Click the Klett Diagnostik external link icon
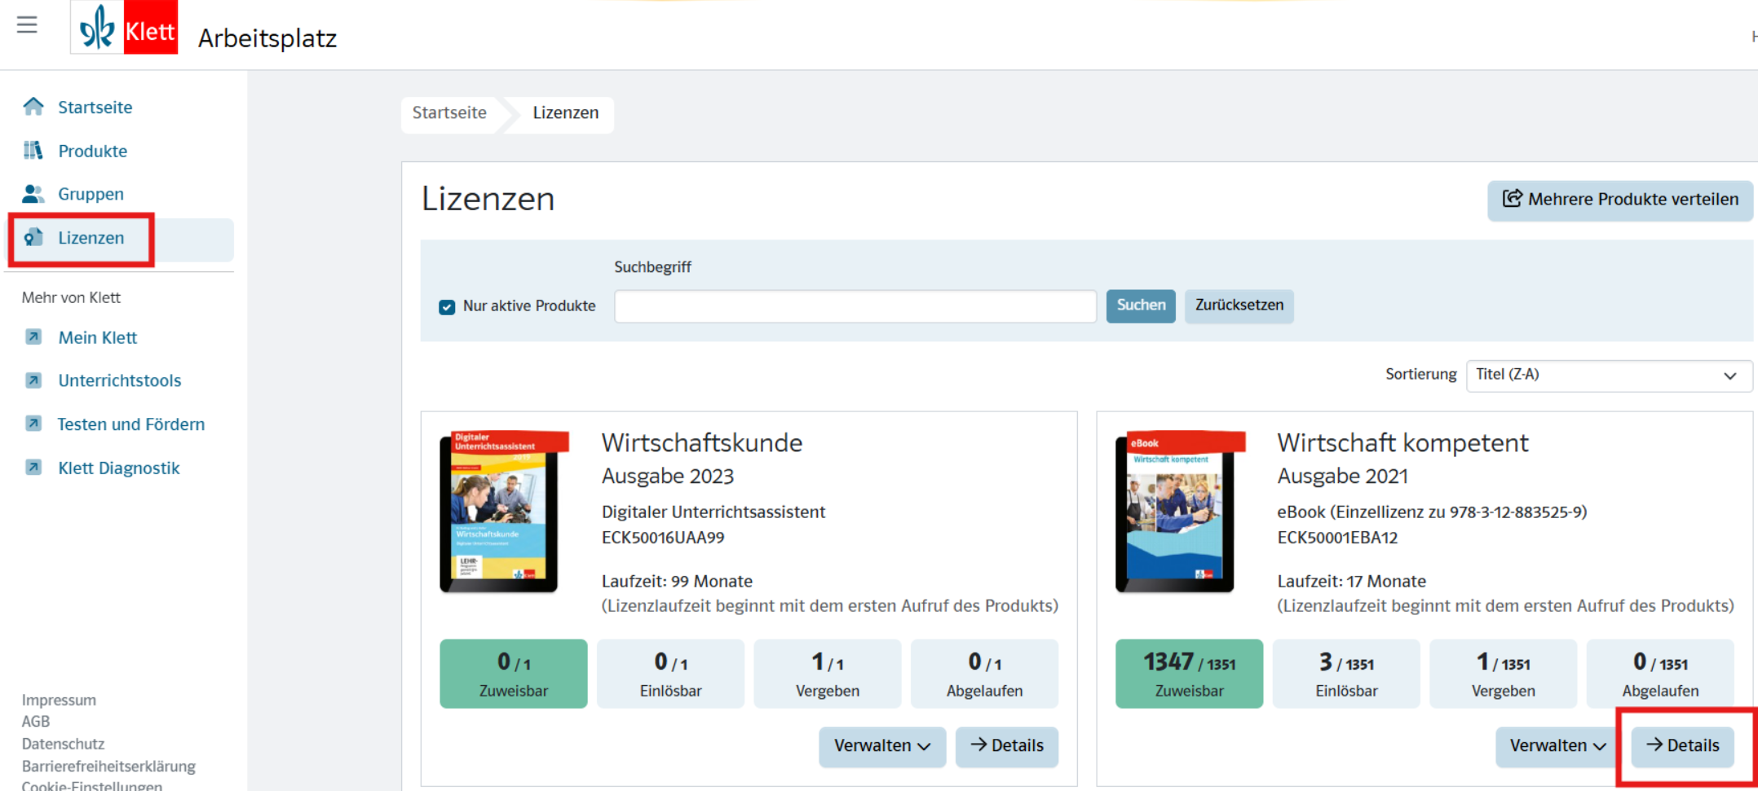The height and width of the screenshot is (791, 1758). click(x=33, y=468)
